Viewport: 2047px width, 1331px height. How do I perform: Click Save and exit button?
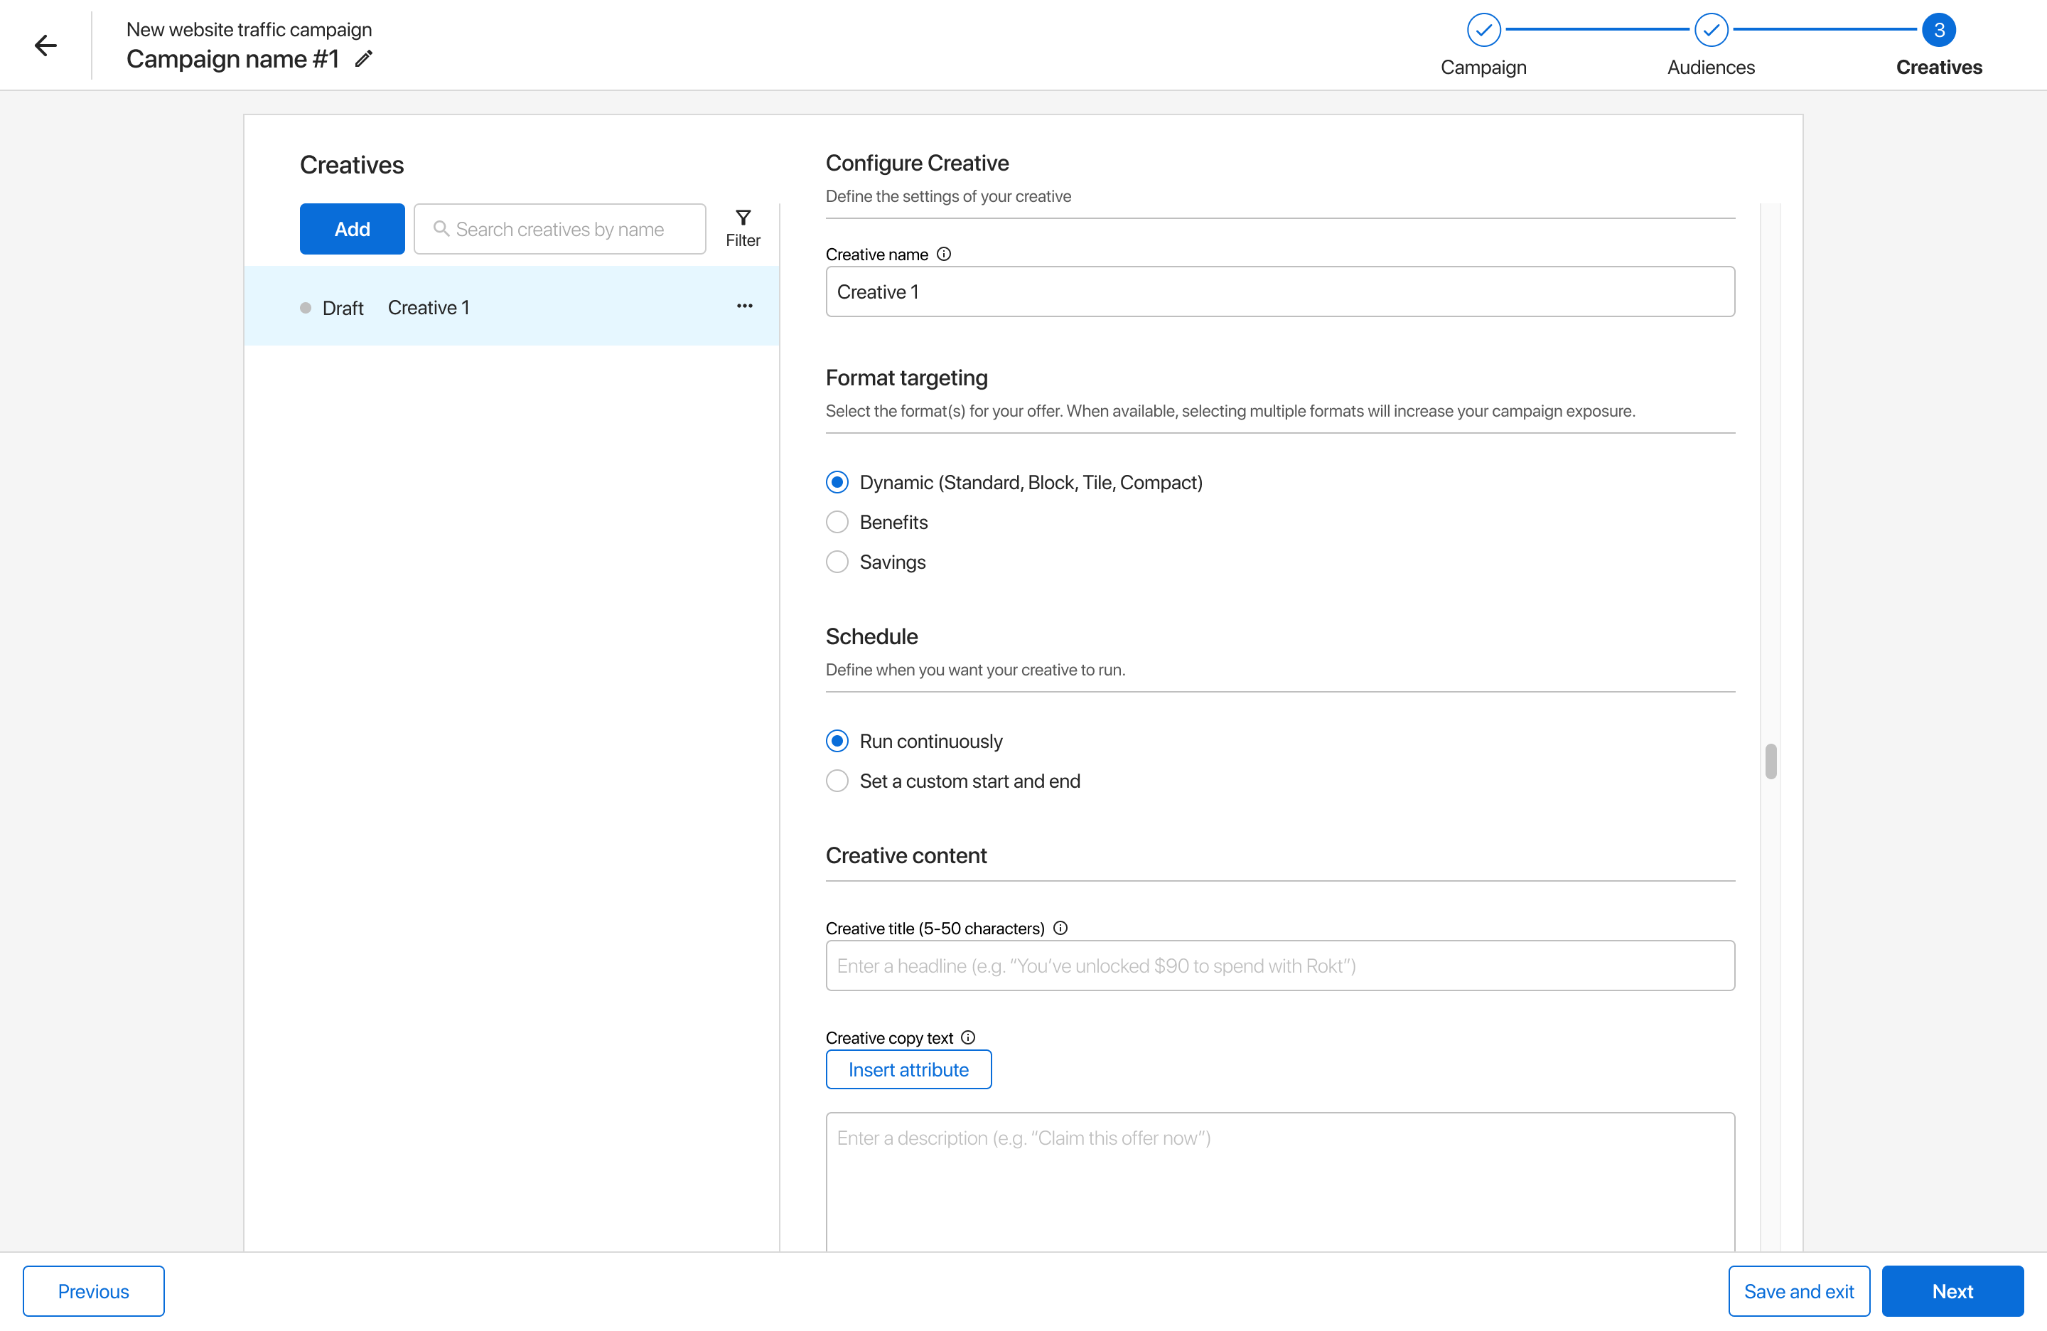(x=1798, y=1290)
